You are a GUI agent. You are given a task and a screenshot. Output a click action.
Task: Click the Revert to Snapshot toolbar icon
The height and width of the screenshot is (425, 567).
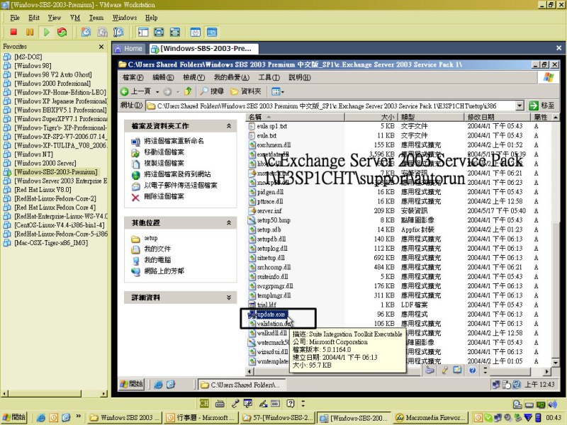102,32
